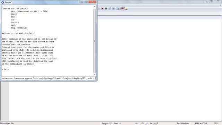Viewport: 222px width, 125px height.
Task: Click the 'Normal text file' status bar entry
Action: click(x=7, y=123)
